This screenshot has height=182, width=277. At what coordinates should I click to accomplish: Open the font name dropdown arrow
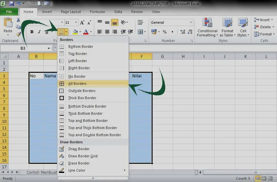coord(62,22)
